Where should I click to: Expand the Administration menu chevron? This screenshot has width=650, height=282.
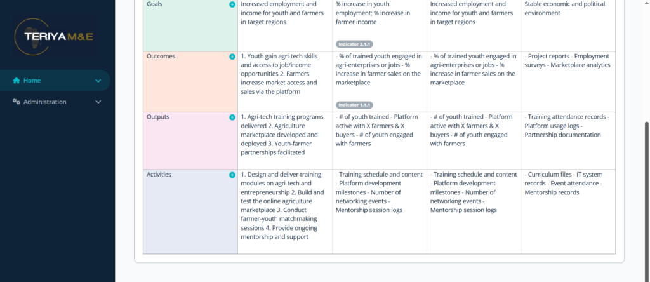98,102
